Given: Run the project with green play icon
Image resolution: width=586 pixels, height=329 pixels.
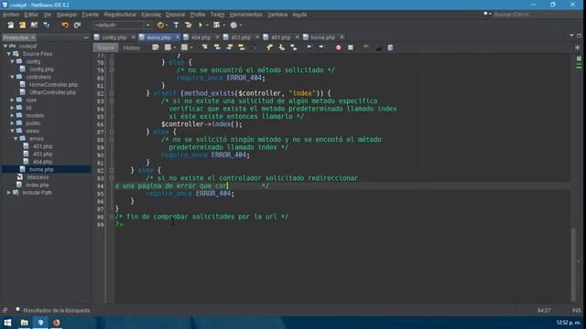Looking at the screenshot, I should pos(201,25).
